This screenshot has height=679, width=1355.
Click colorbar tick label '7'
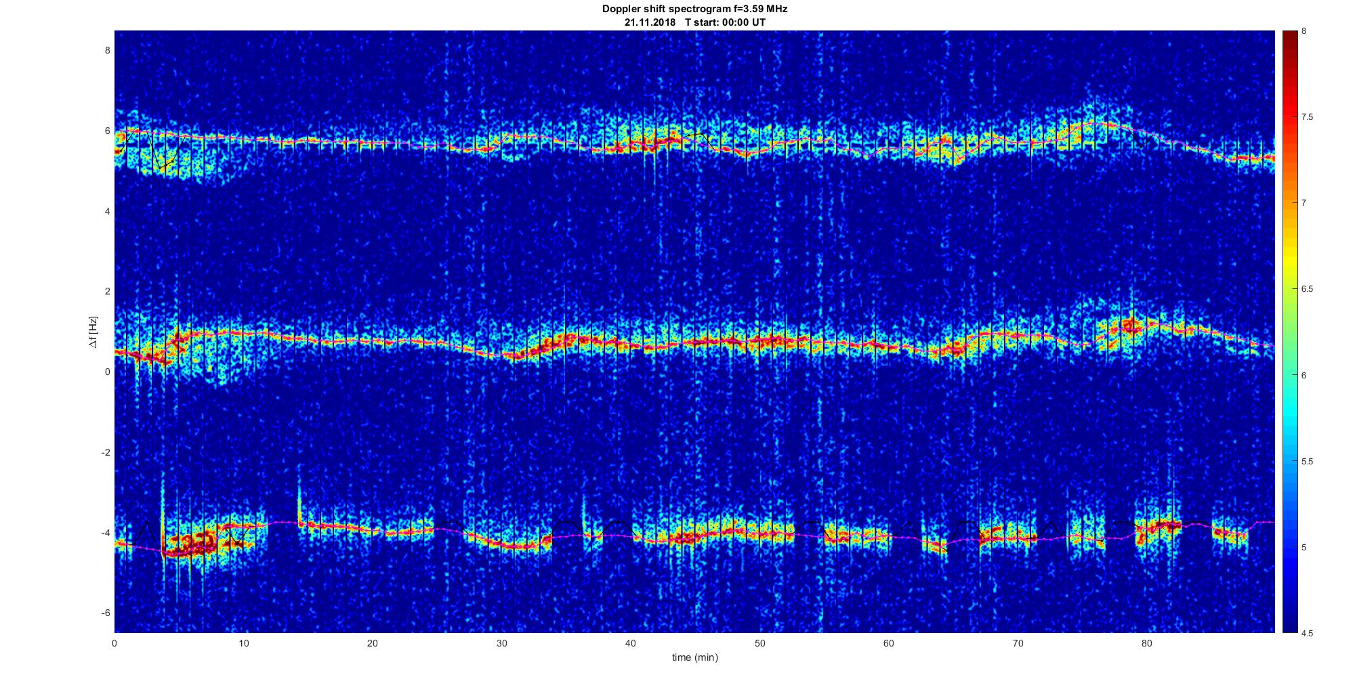(1304, 203)
